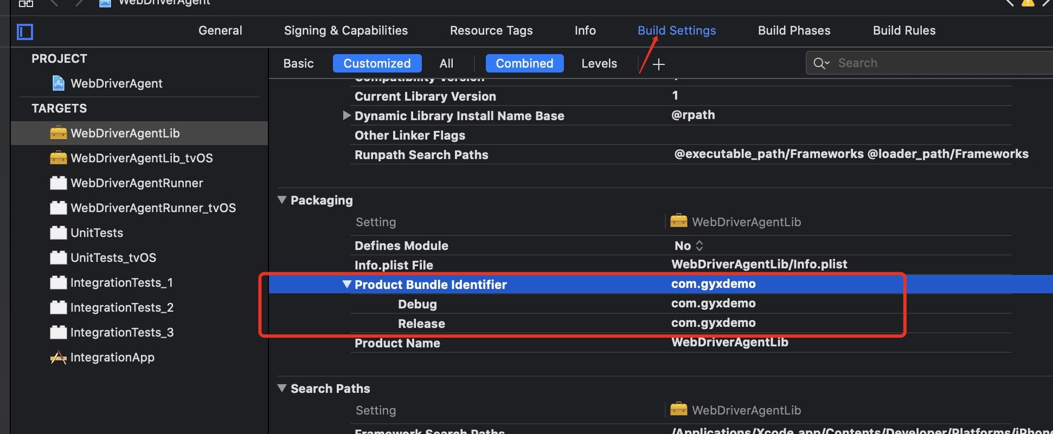The width and height of the screenshot is (1053, 434).
Task: Open the Build Phases tab
Action: 794,31
